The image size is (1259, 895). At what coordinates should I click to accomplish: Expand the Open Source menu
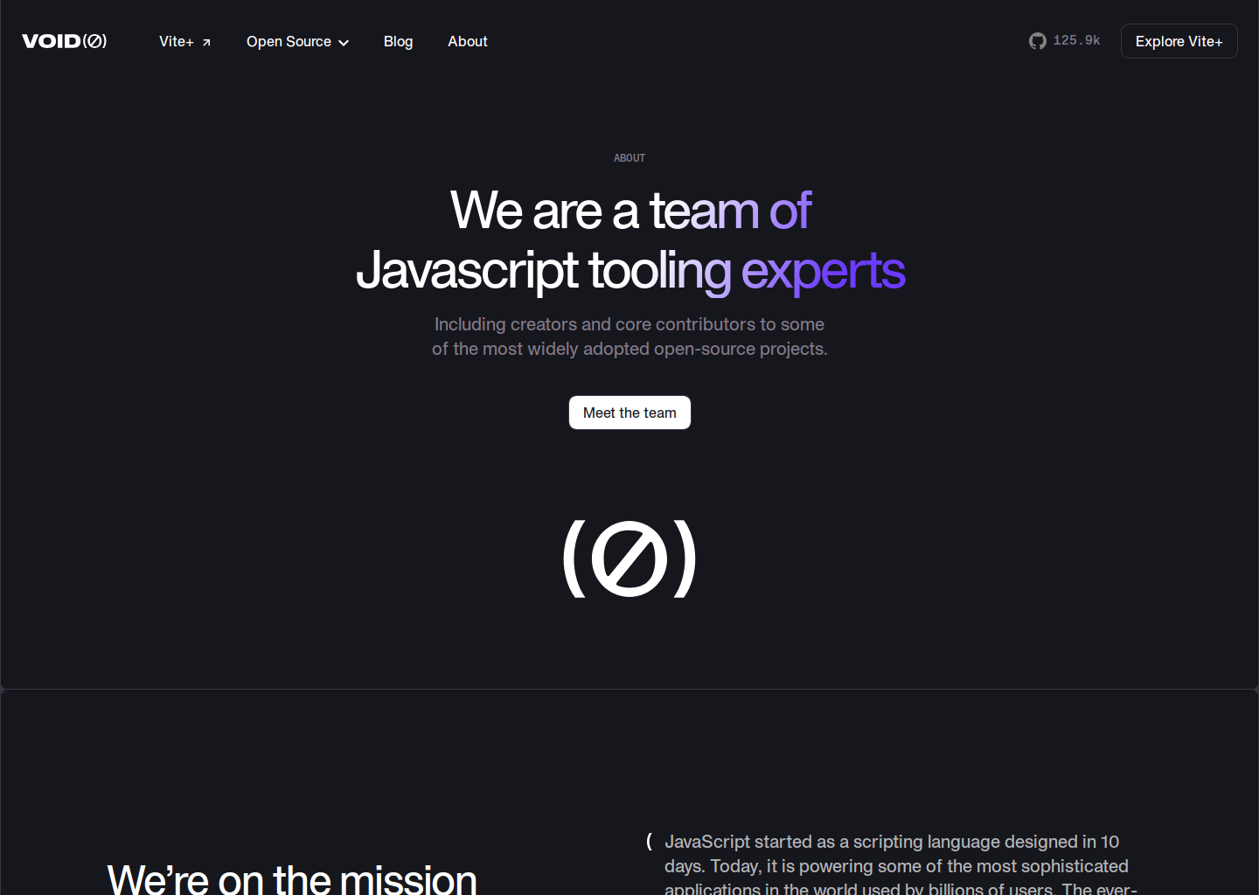pyautogui.click(x=289, y=41)
